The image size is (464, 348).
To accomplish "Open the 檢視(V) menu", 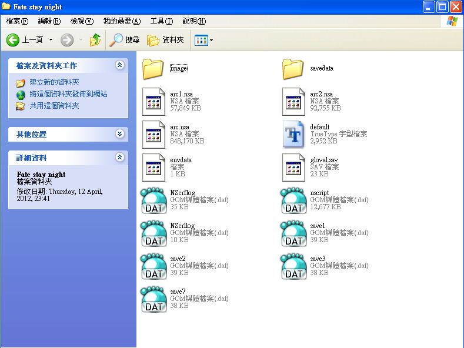I will 82,21.
